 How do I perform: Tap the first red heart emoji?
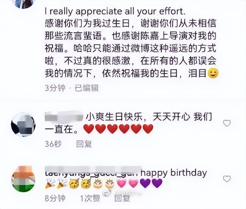pos(89,129)
